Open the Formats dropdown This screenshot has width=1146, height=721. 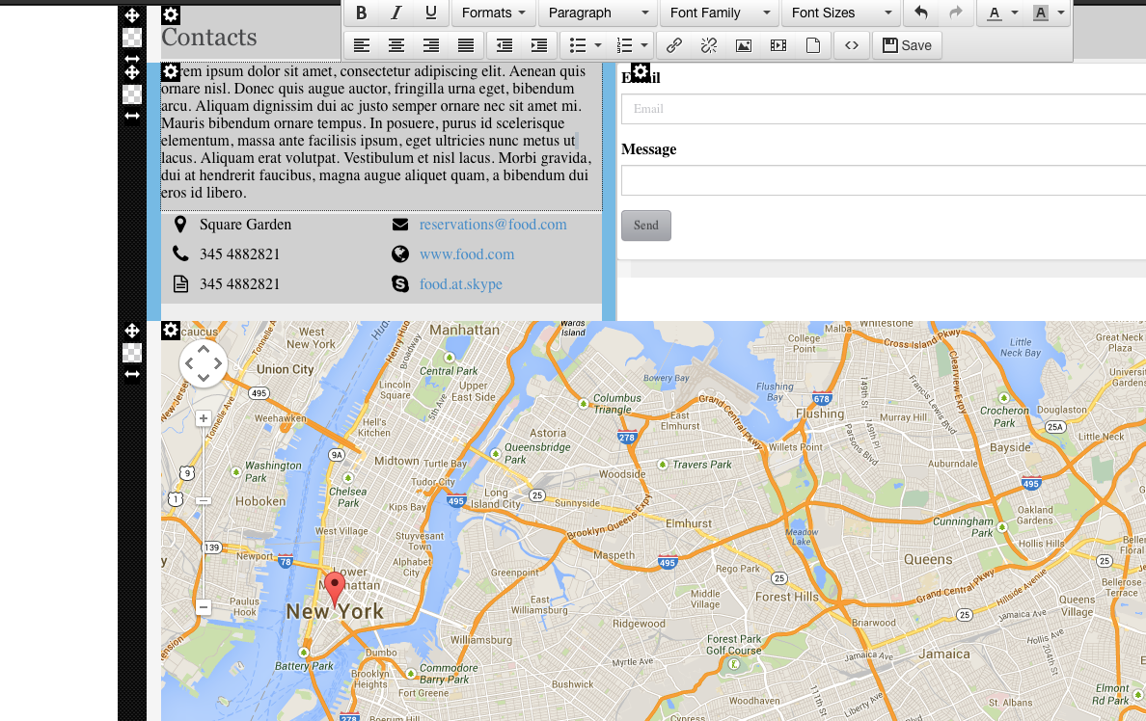pos(493,13)
